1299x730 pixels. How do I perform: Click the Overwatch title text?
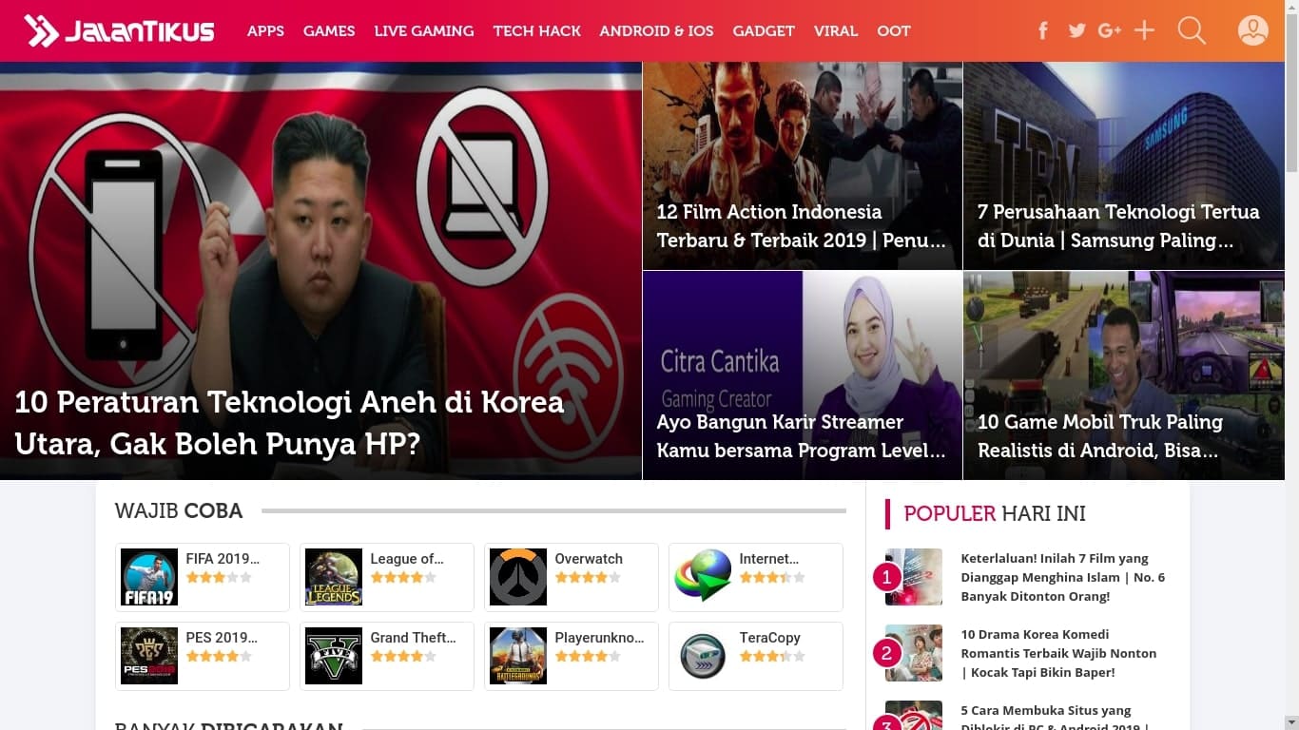[589, 559]
